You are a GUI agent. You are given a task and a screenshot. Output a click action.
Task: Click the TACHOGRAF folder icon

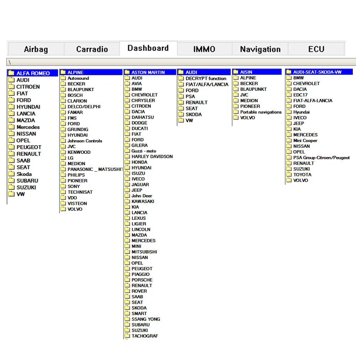click(127, 336)
